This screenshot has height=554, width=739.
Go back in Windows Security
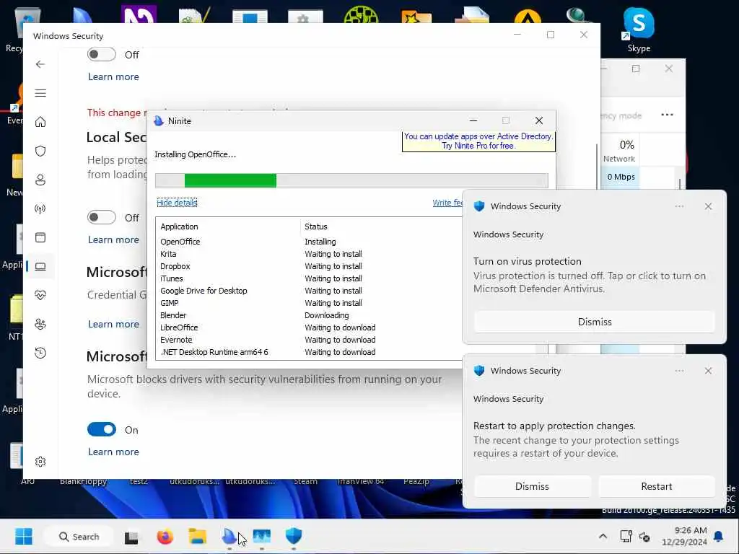[x=40, y=64]
